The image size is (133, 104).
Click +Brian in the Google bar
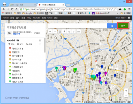[x=6, y=18]
